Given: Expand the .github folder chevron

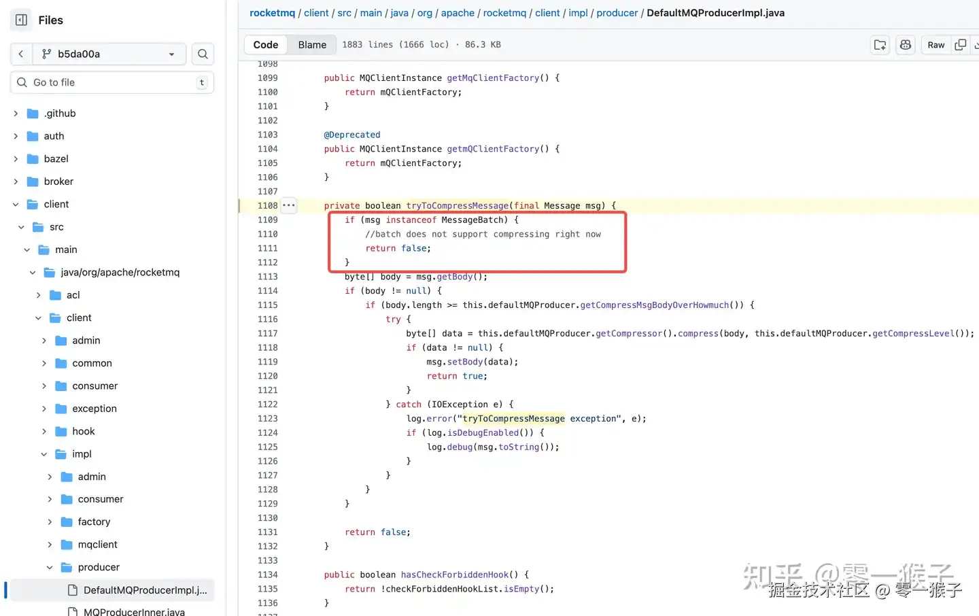Looking at the screenshot, I should coord(16,114).
